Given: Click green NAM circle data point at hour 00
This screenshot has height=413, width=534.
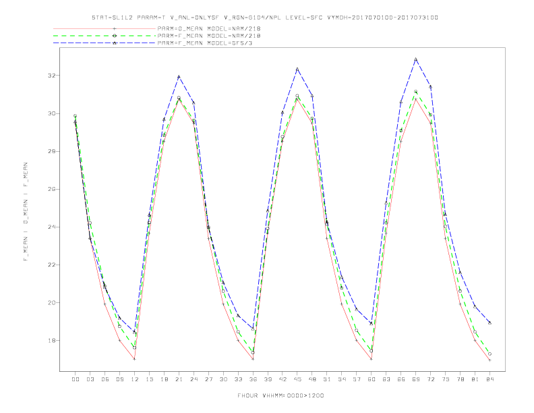Looking at the screenshot, I should (76, 116).
